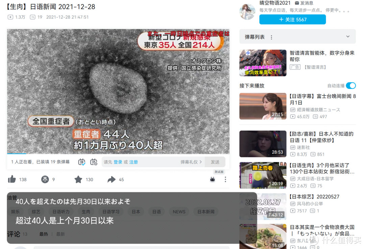
Task: Toggle the 自动连播 autoplay switch
Action: click(351, 86)
